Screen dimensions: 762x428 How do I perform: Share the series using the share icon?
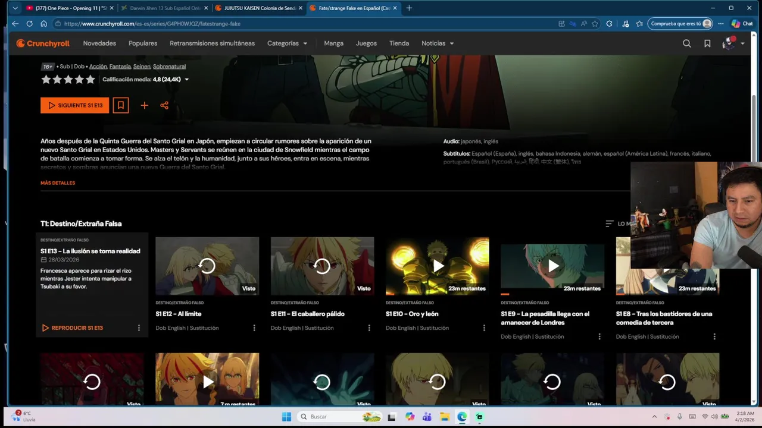tap(164, 105)
